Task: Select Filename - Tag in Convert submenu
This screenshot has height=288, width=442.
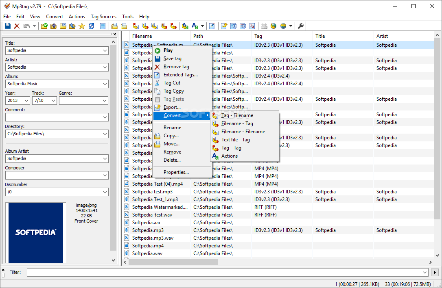Action: coord(245,123)
